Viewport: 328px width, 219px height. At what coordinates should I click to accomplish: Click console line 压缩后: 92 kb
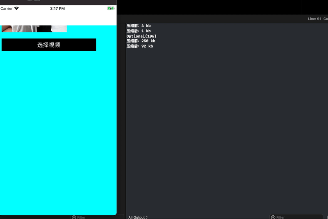coord(140,46)
